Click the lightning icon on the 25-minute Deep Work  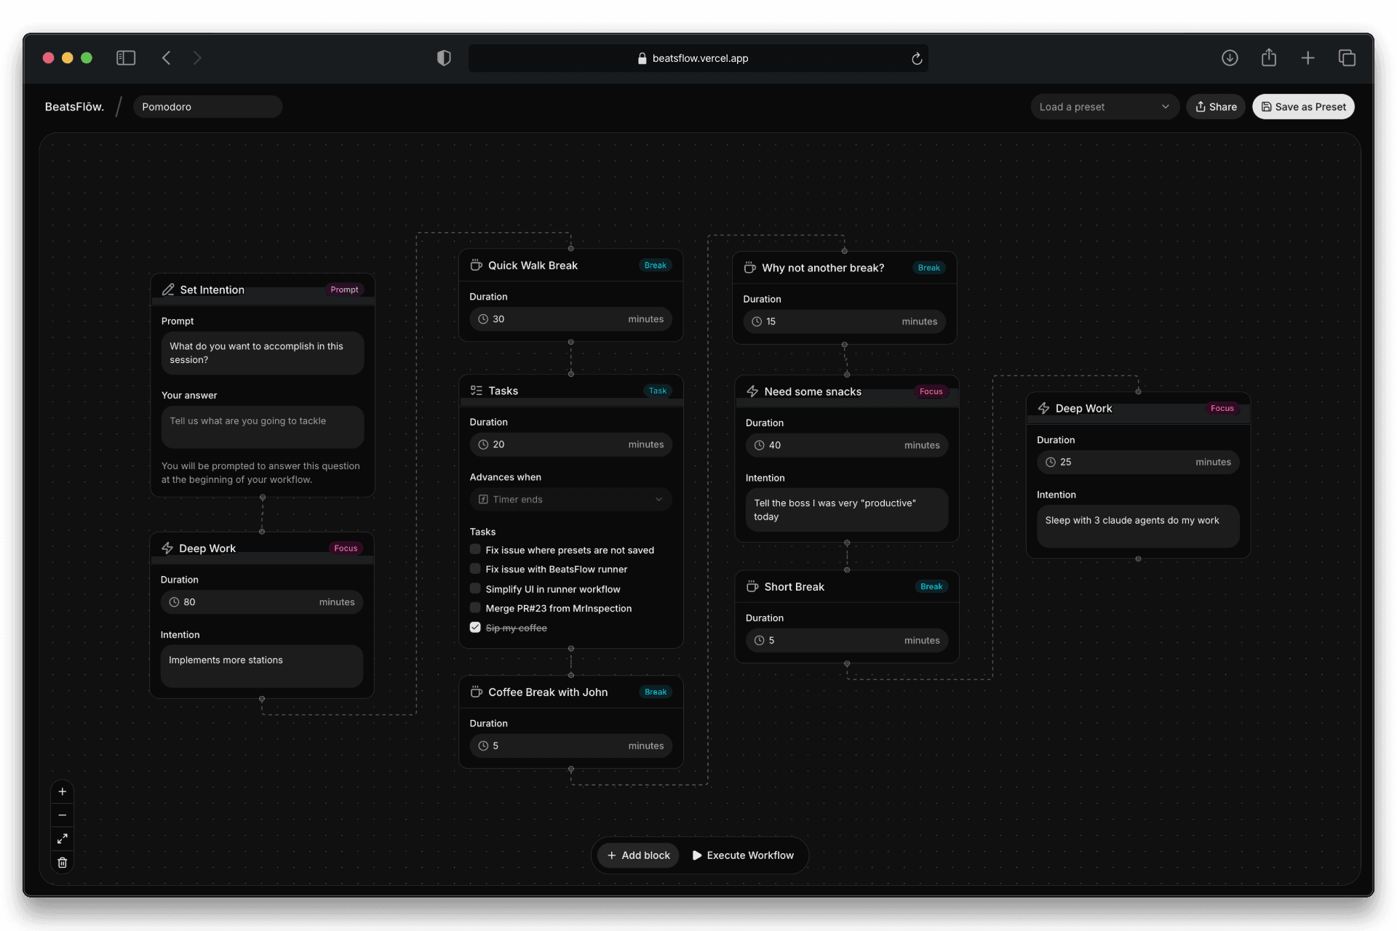click(1043, 408)
